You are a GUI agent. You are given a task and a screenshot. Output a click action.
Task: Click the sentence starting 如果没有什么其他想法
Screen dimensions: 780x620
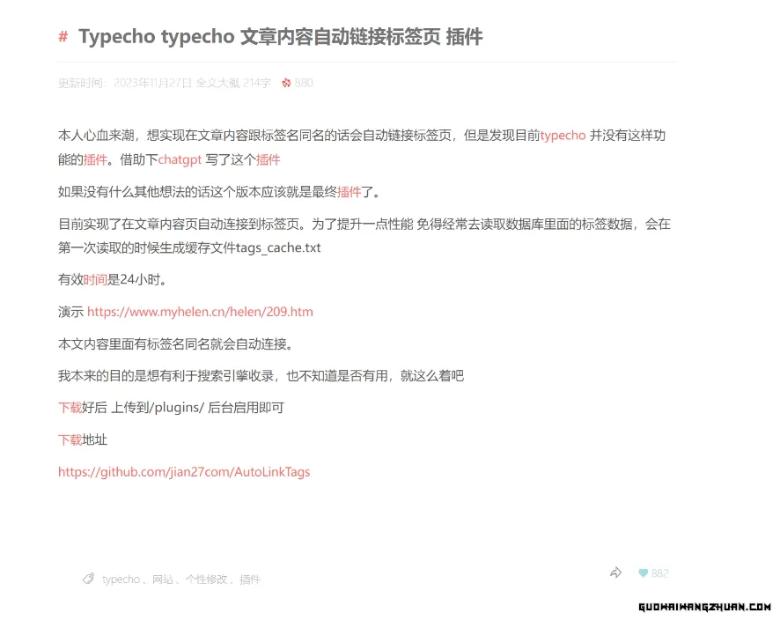[x=219, y=192]
